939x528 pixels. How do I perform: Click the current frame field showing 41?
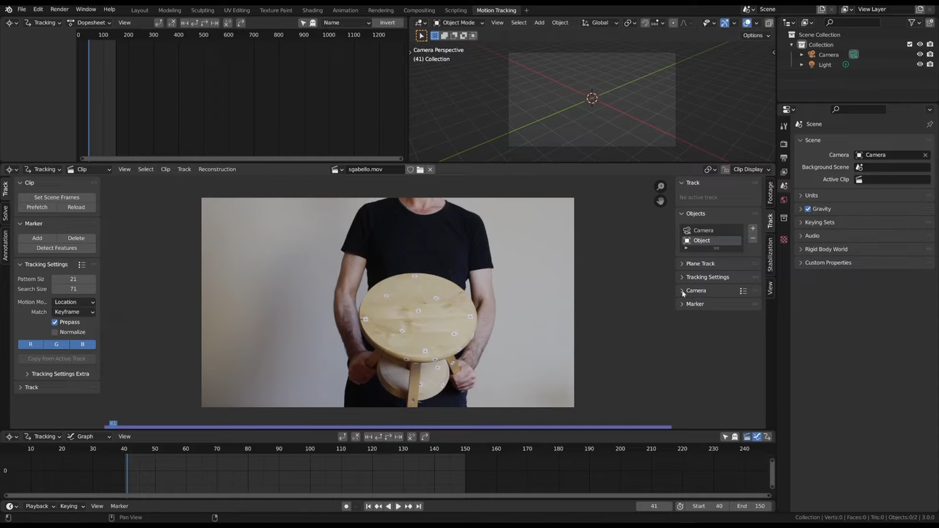654,505
